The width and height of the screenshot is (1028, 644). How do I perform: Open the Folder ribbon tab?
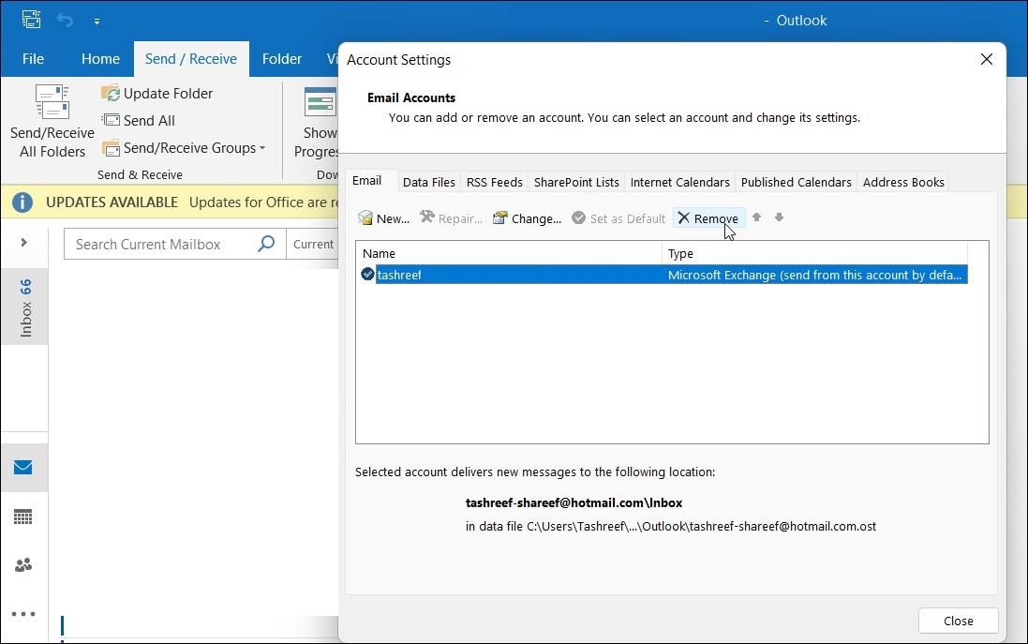[282, 59]
